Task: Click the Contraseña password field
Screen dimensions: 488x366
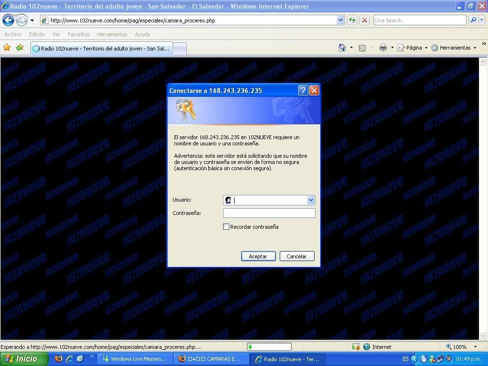Action: coord(269,213)
